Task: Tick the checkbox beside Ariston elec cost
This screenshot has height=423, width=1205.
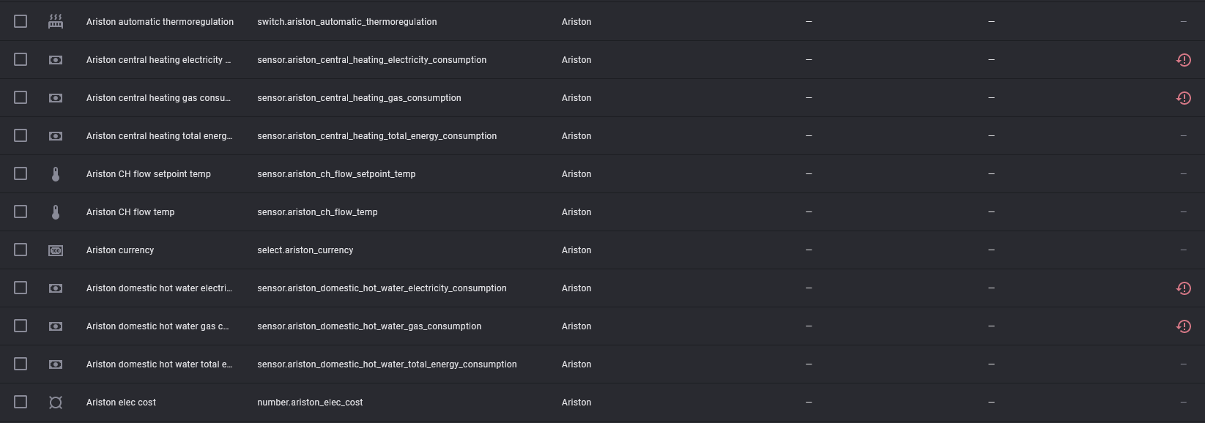Action: coord(20,402)
